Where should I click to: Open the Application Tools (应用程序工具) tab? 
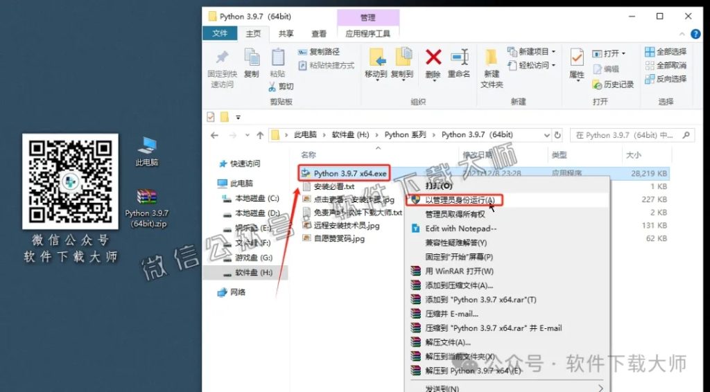(x=367, y=33)
